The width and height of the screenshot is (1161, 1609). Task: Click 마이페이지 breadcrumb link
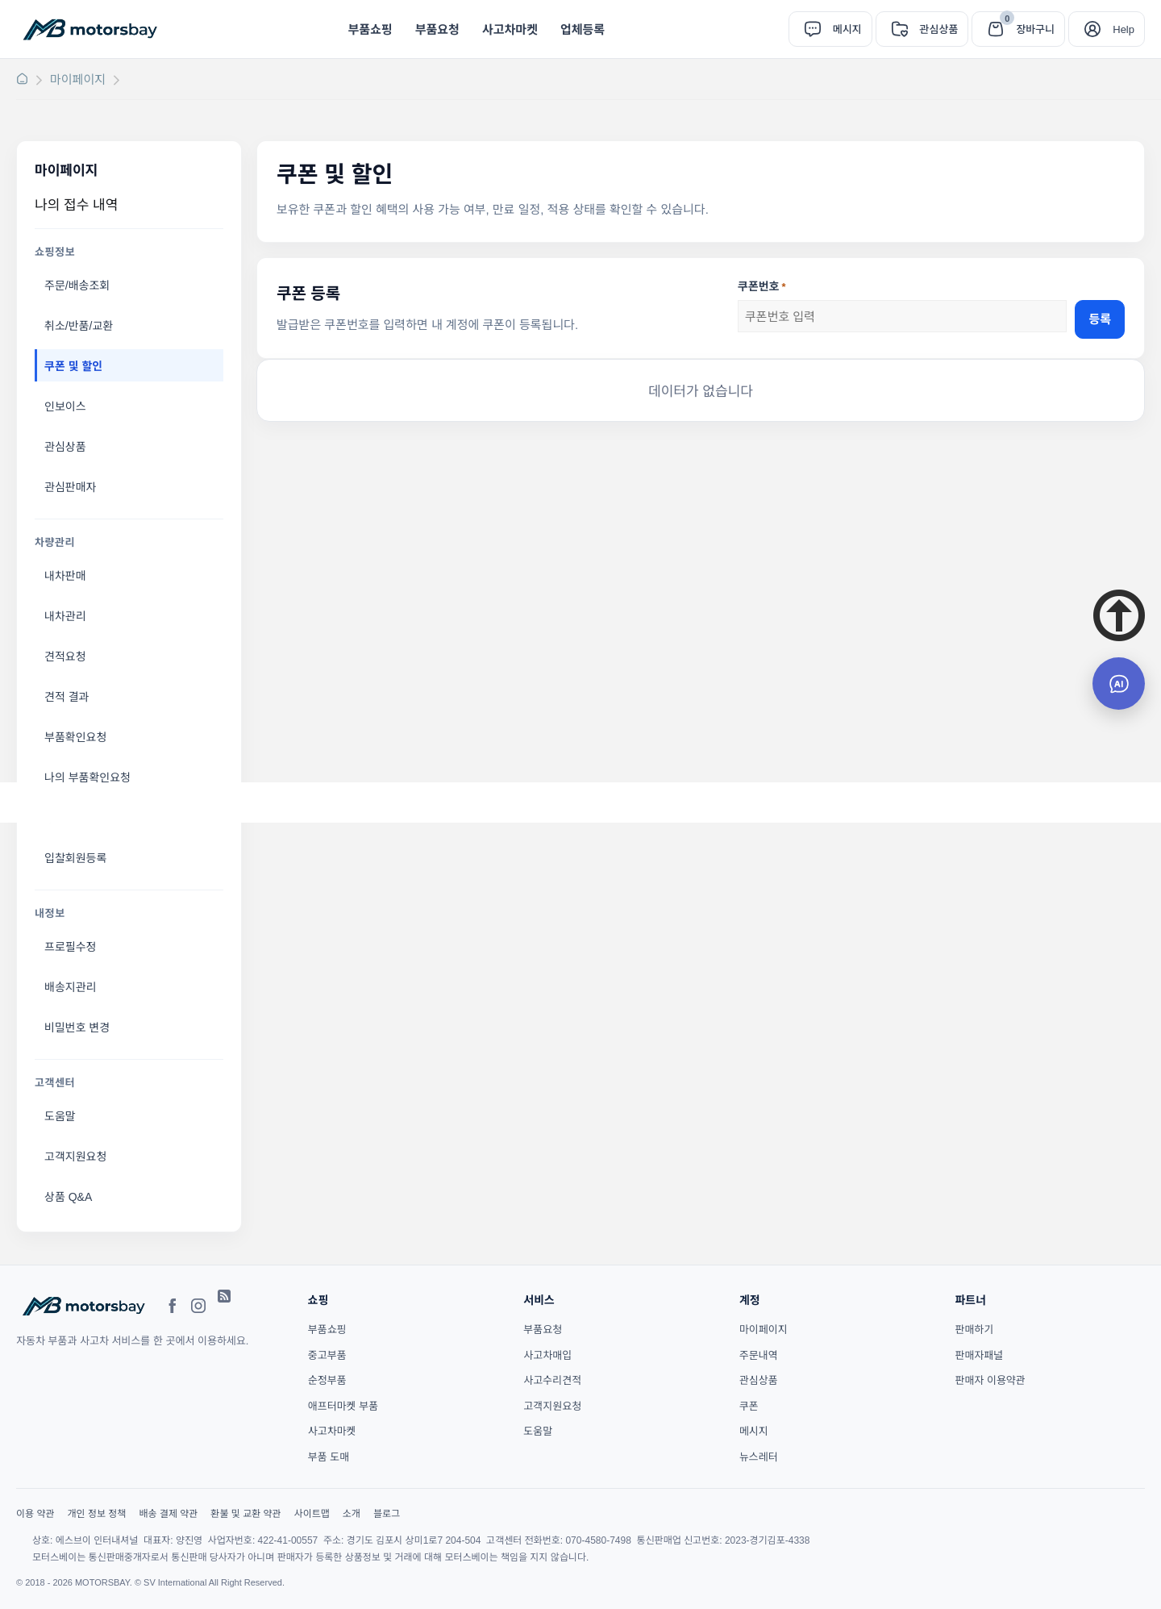click(x=77, y=79)
